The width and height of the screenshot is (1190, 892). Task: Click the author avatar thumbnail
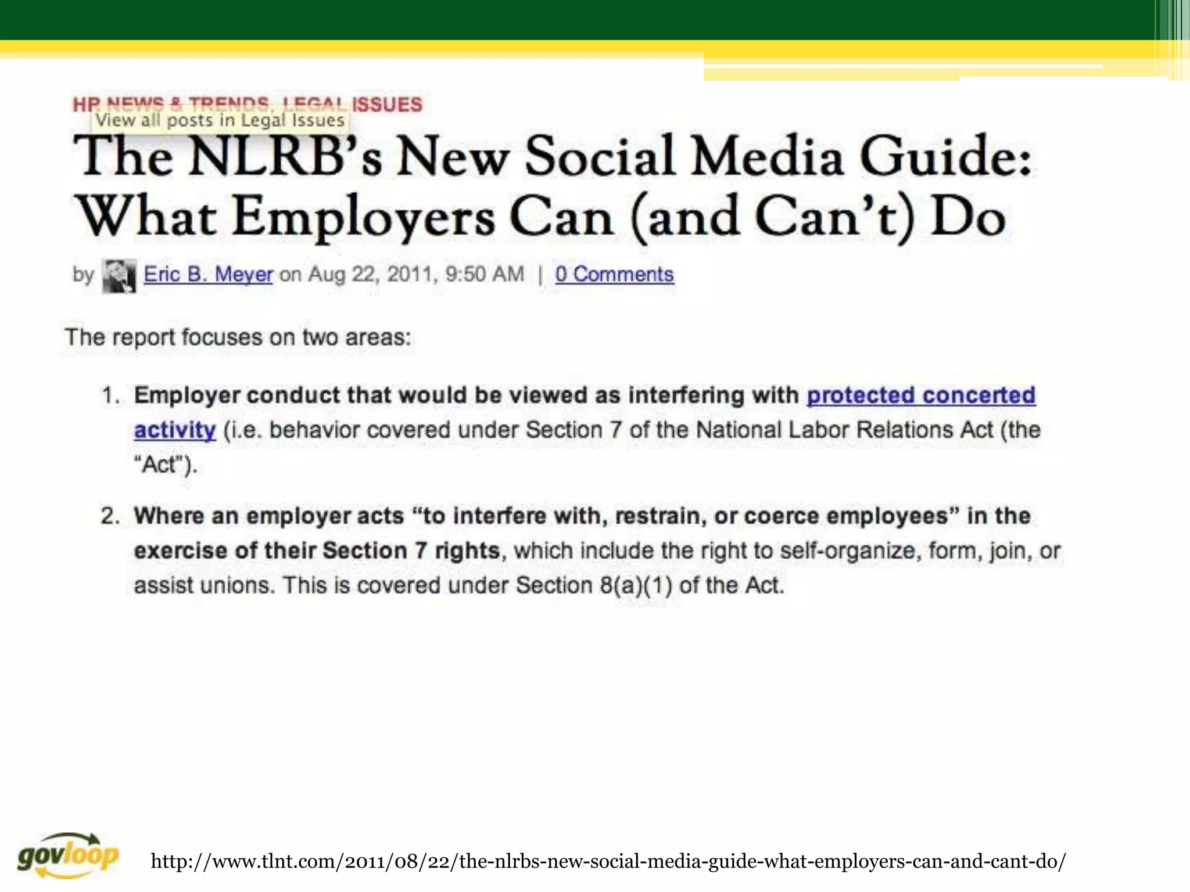coord(119,276)
